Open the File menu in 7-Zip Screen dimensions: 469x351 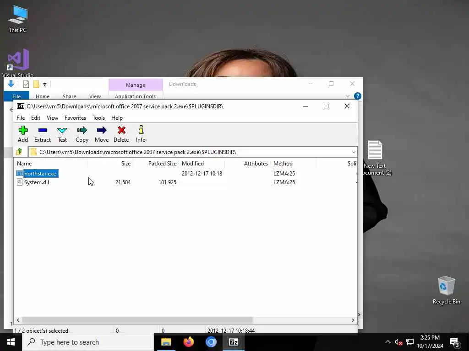pyautogui.click(x=21, y=118)
